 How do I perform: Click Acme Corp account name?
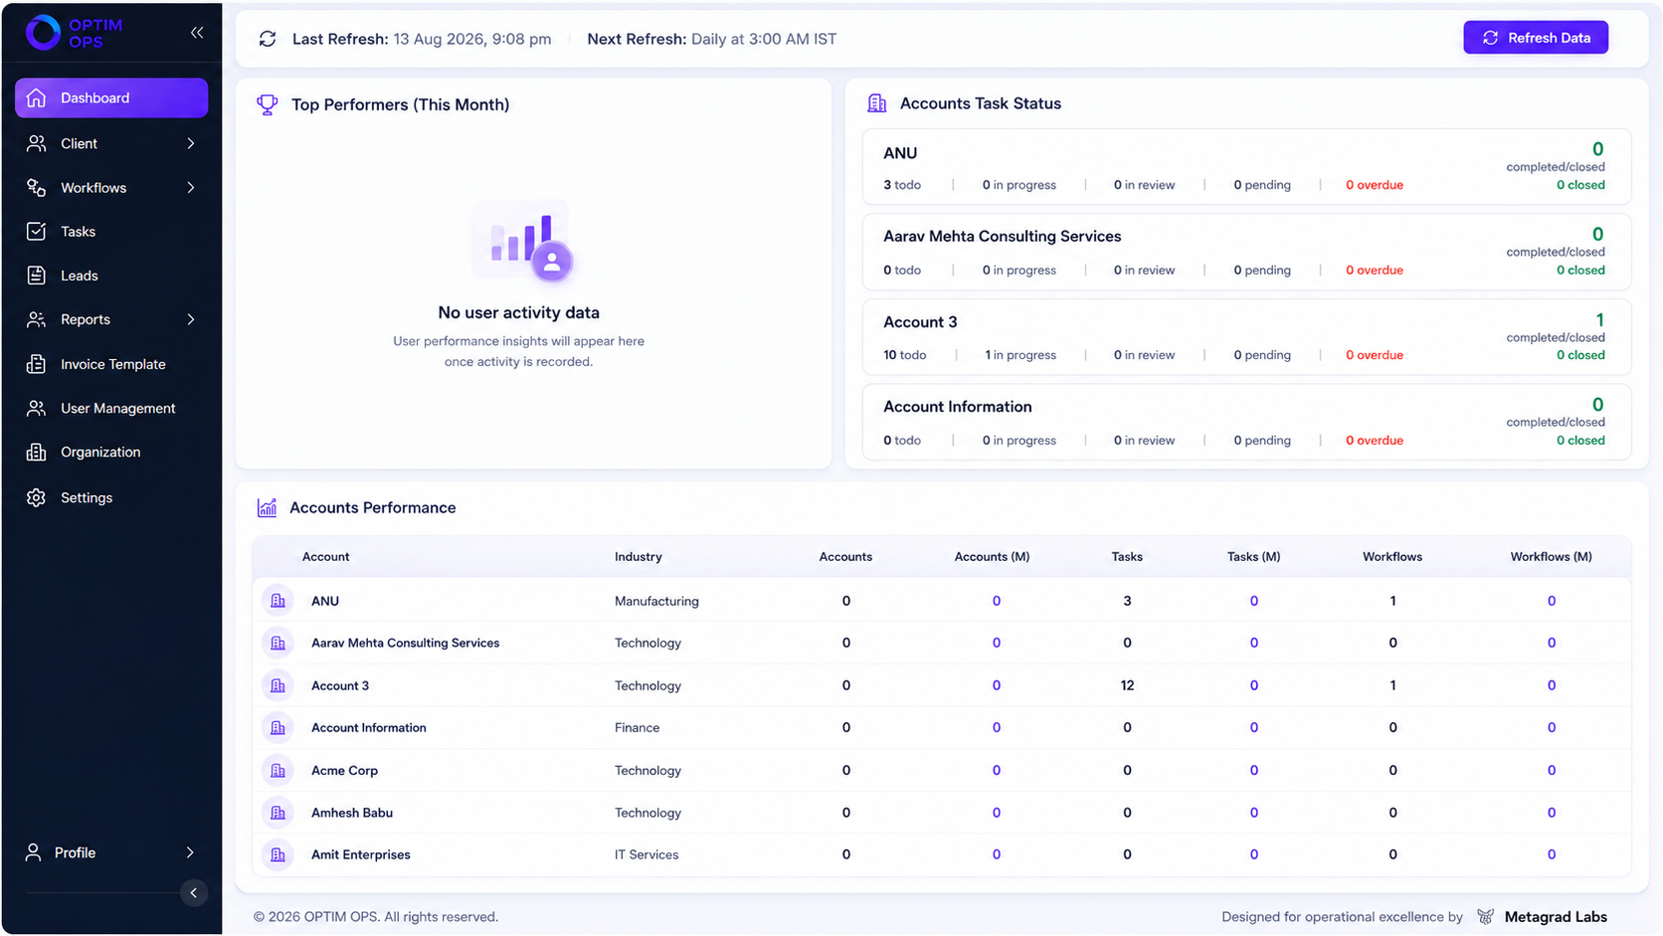(x=344, y=770)
